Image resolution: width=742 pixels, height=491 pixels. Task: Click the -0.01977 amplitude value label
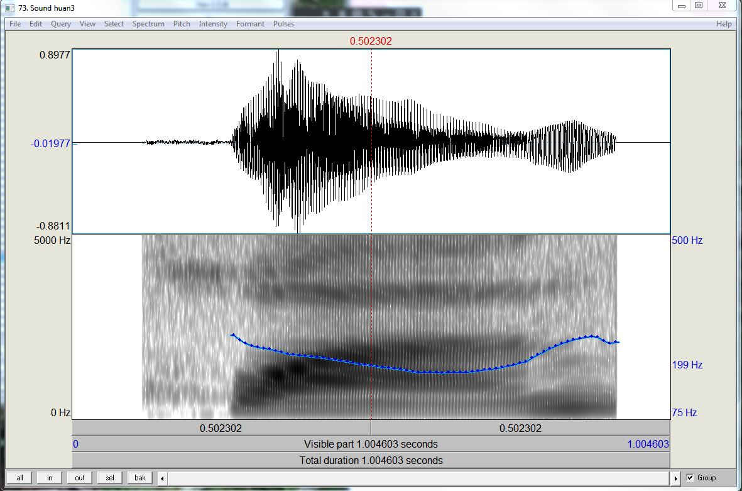(x=51, y=143)
